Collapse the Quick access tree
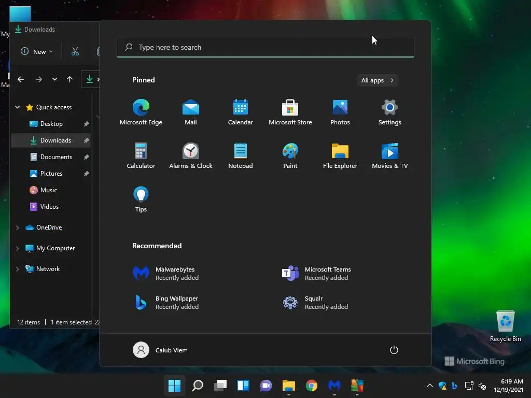 coord(17,107)
